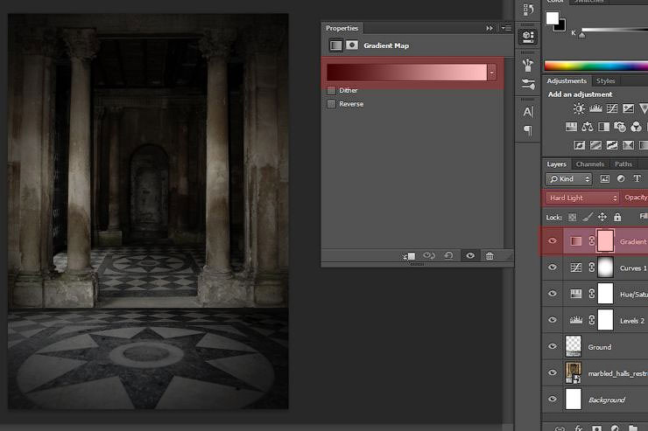The height and width of the screenshot is (431, 648).
Task: Open the Hard Light blend mode dropdown
Action: pos(582,198)
